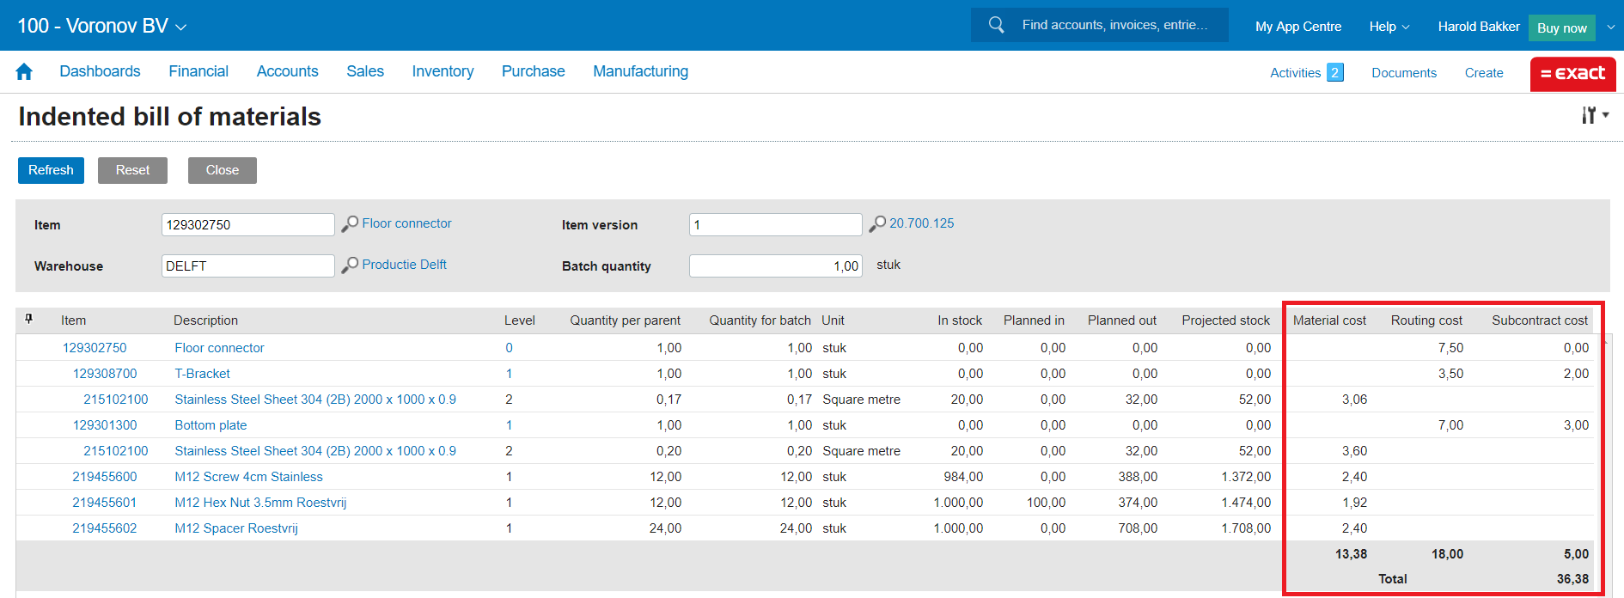The width and height of the screenshot is (1624, 598).
Task: Open item version lookup magnifier icon
Action: pos(877,224)
